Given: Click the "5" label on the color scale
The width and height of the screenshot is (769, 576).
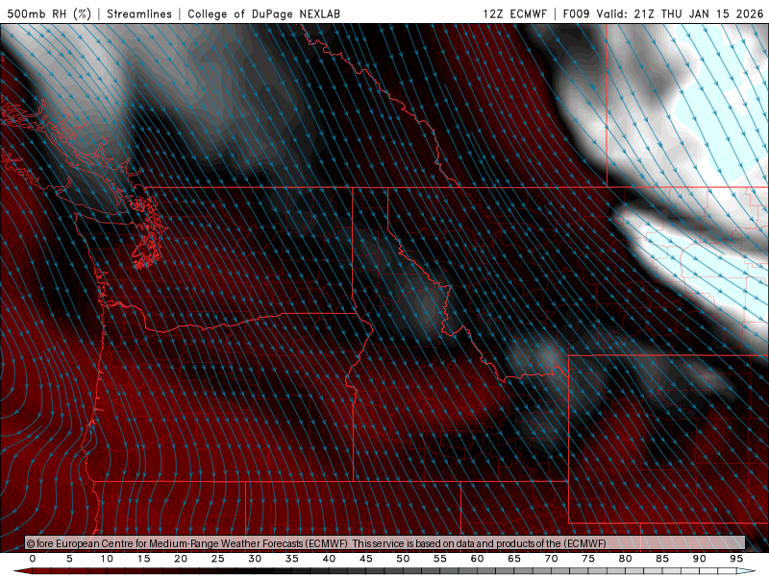Looking at the screenshot, I should (x=69, y=559).
